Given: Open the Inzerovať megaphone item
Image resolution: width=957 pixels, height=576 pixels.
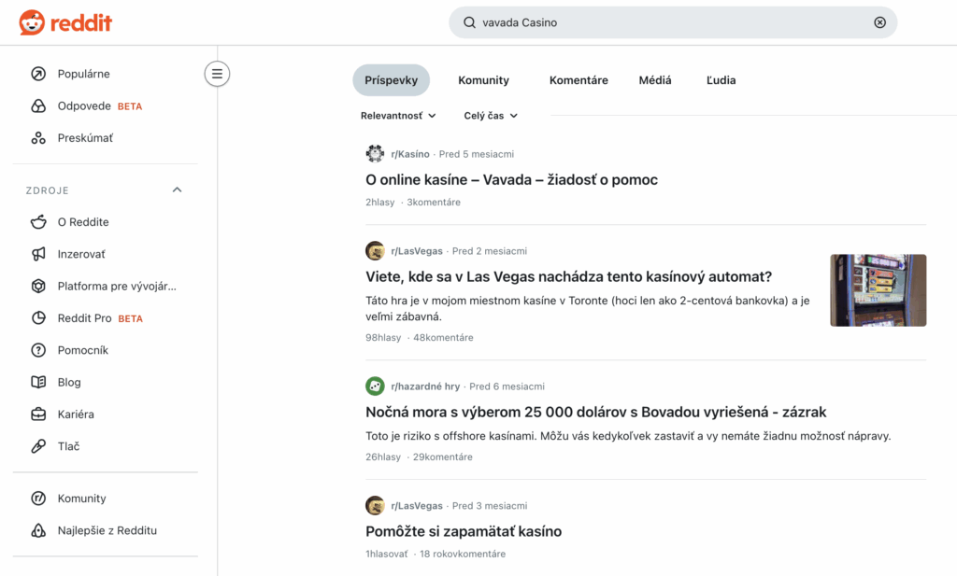Looking at the screenshot, I should 80,254.
